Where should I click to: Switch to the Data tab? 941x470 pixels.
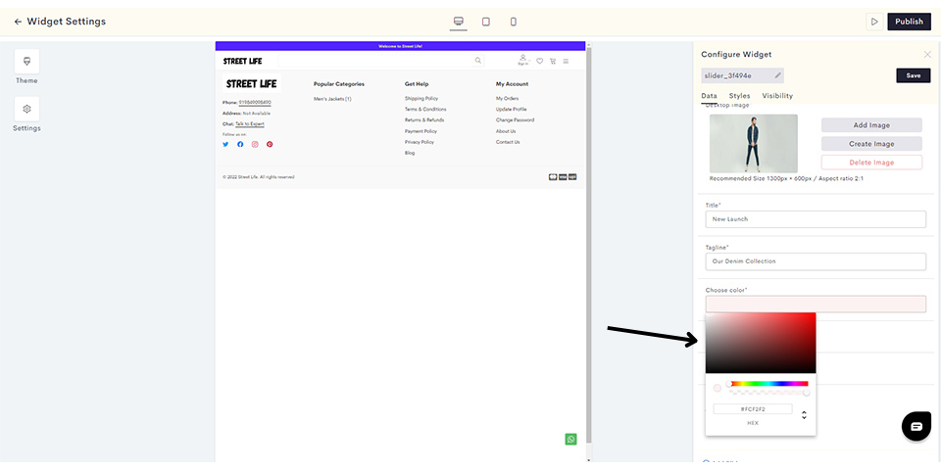[709, 96]
